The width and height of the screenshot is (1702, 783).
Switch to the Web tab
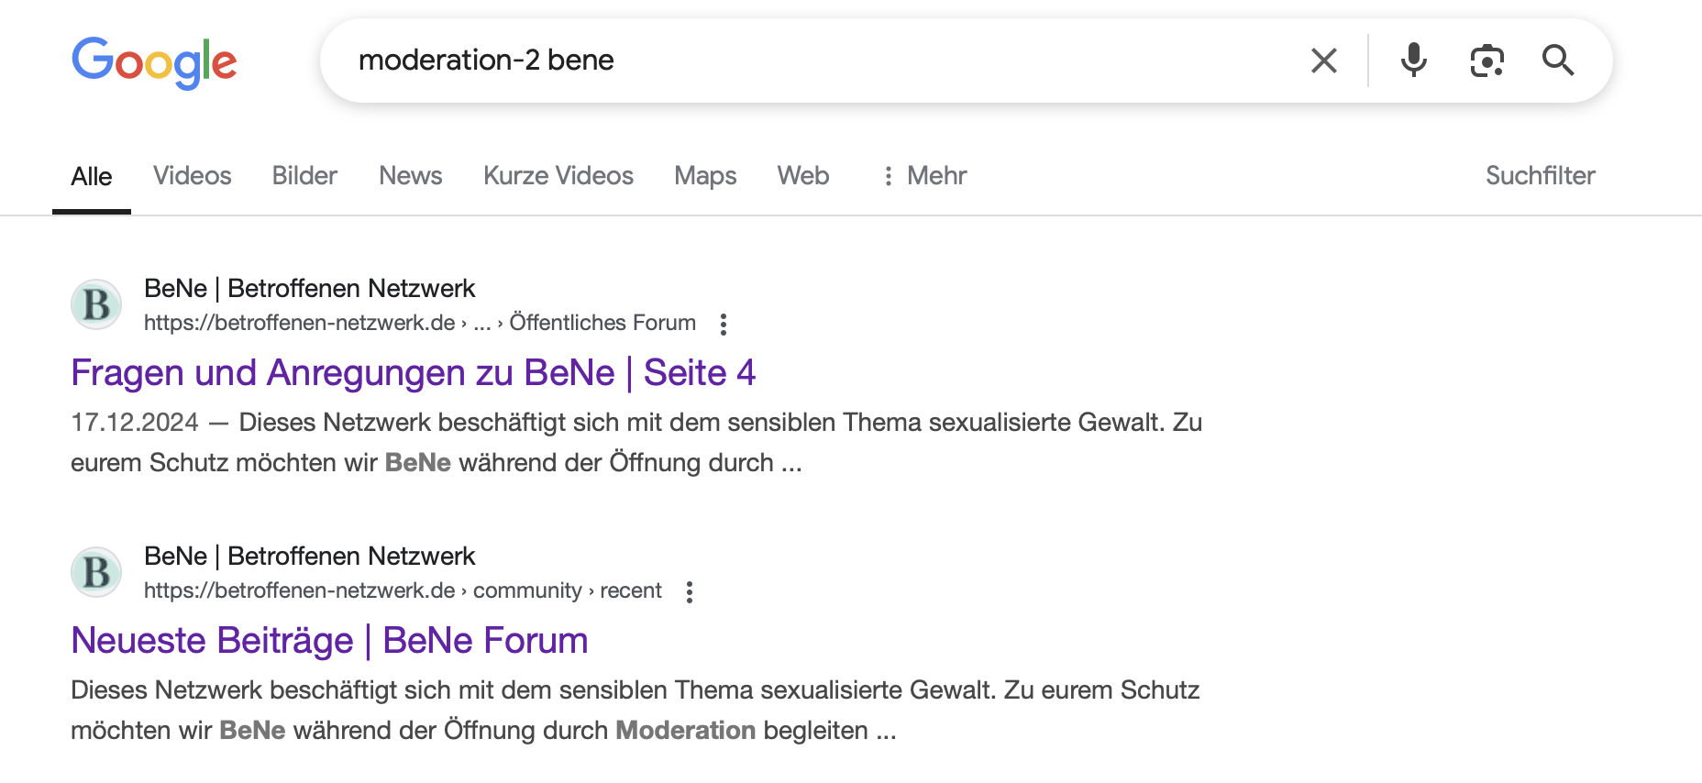click(803, 176)
